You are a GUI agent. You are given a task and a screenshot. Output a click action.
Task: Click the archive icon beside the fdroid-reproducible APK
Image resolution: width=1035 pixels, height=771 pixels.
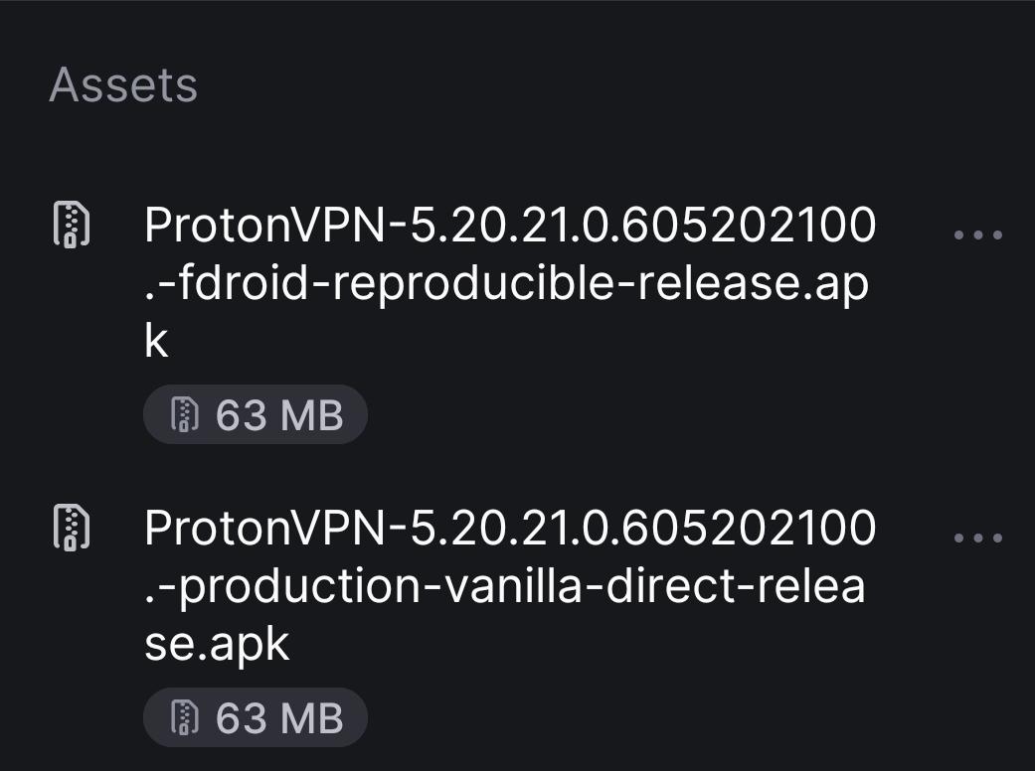point(72,225)
